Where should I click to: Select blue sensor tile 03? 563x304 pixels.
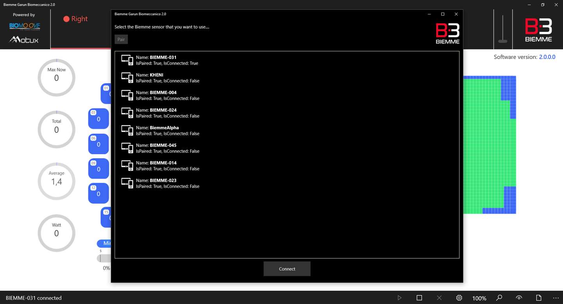pos(99,118)
